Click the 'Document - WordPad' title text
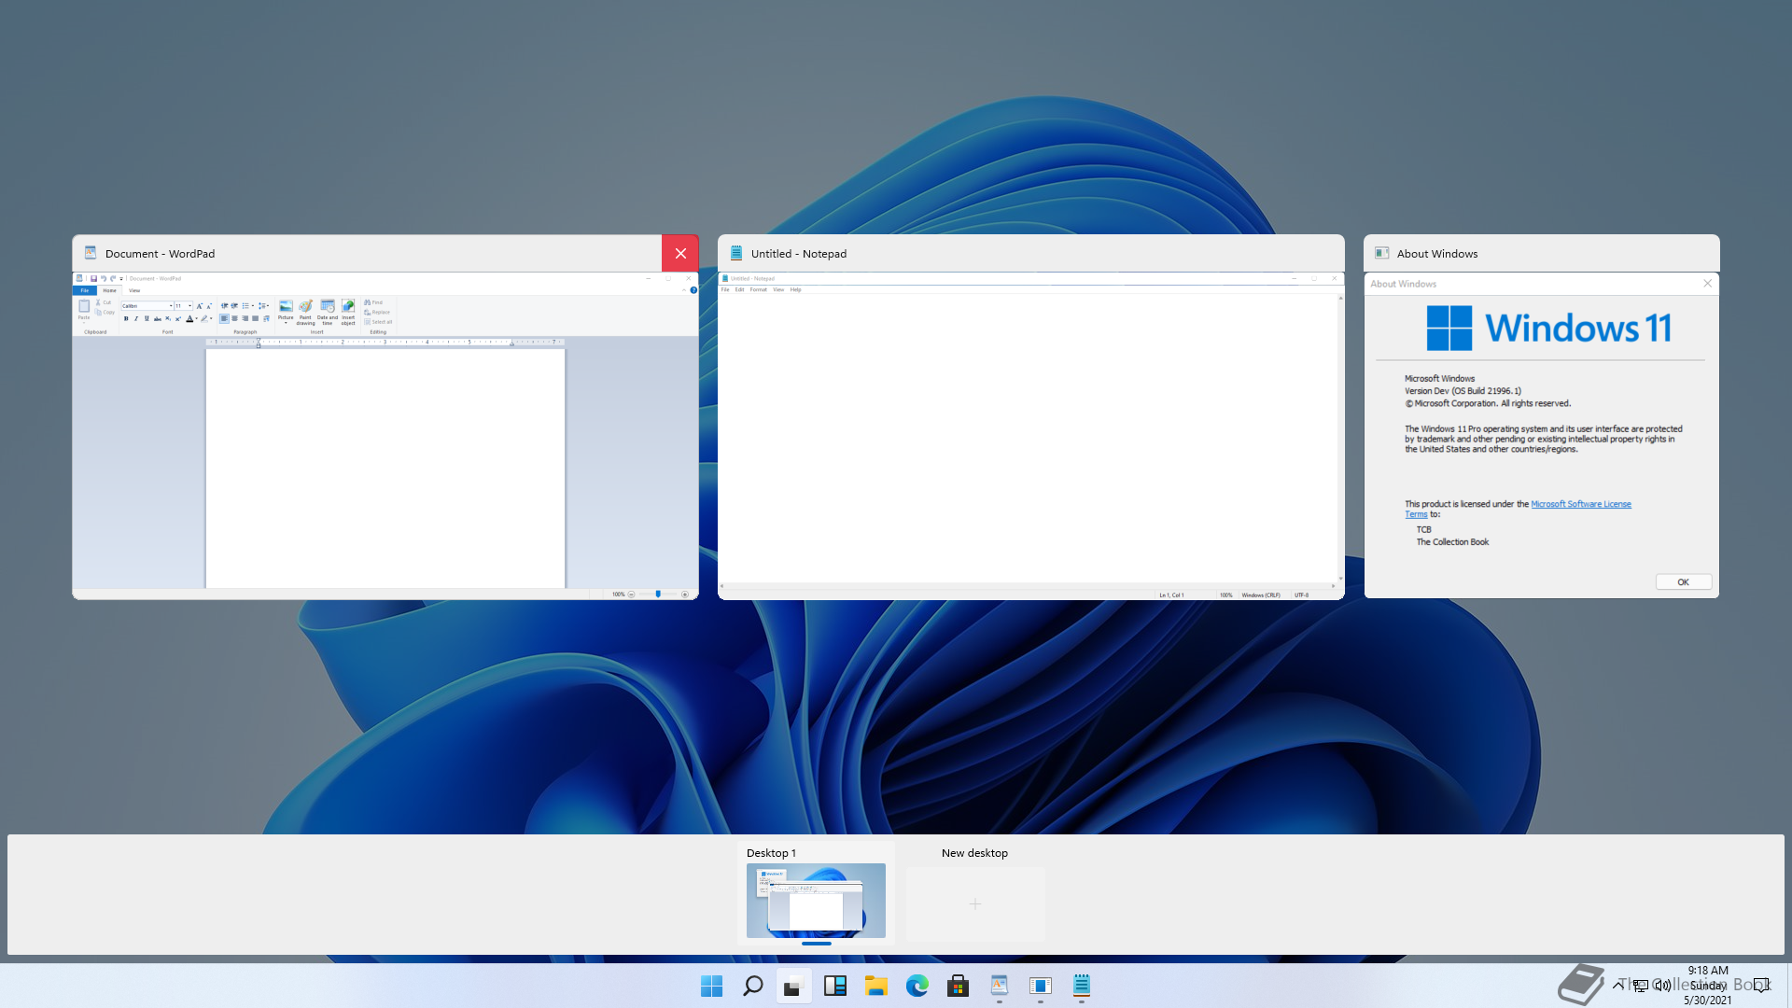 coord(160,254)
